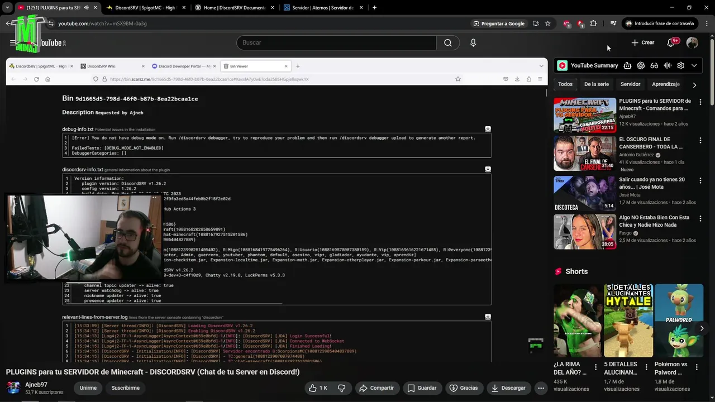Open the Ajneb97 channel avatar

13,388
